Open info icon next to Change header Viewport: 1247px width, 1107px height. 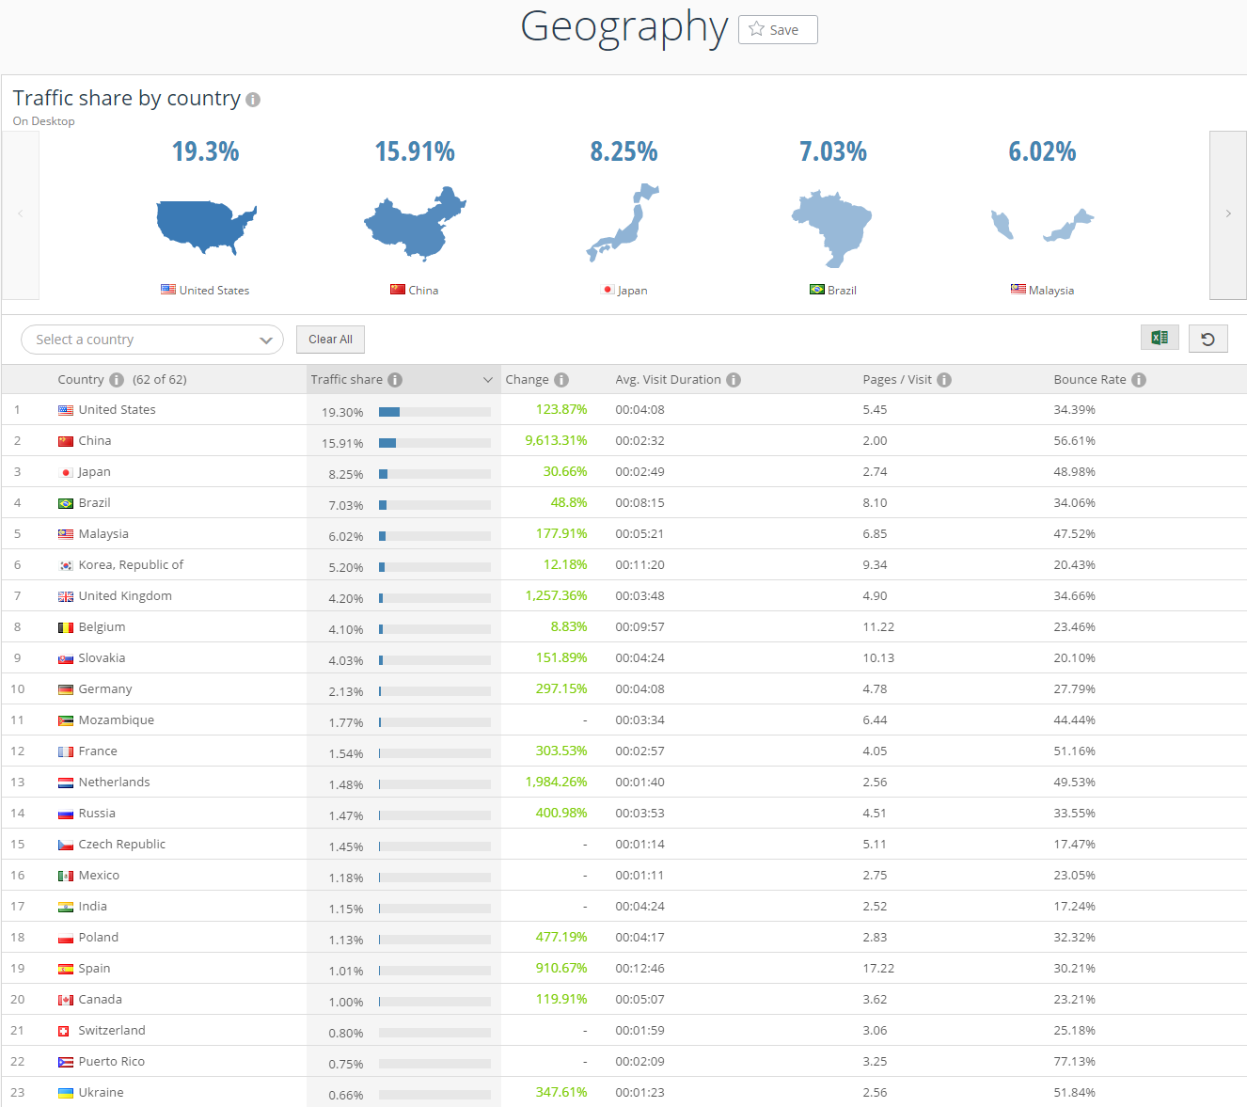pyautogui.click(x=561, y=380)
